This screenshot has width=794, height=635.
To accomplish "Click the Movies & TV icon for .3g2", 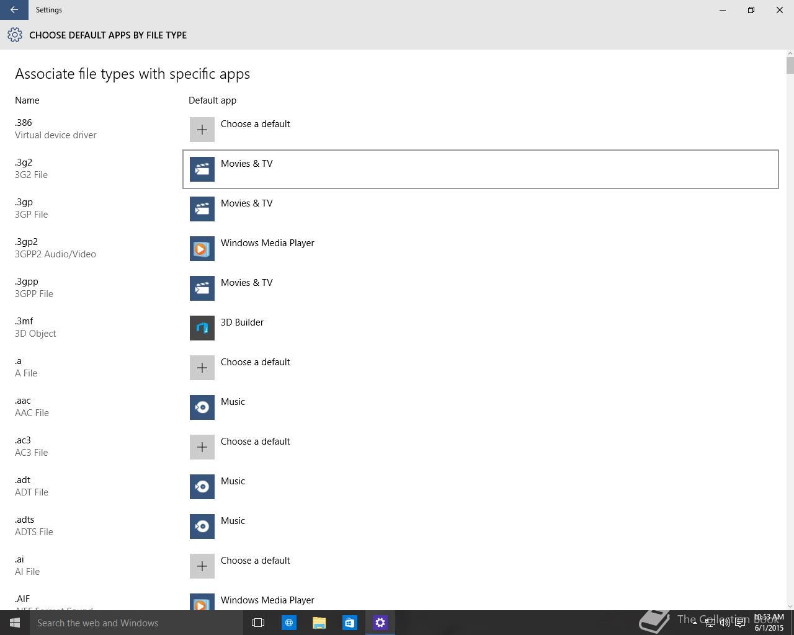I will coord(202,169).
